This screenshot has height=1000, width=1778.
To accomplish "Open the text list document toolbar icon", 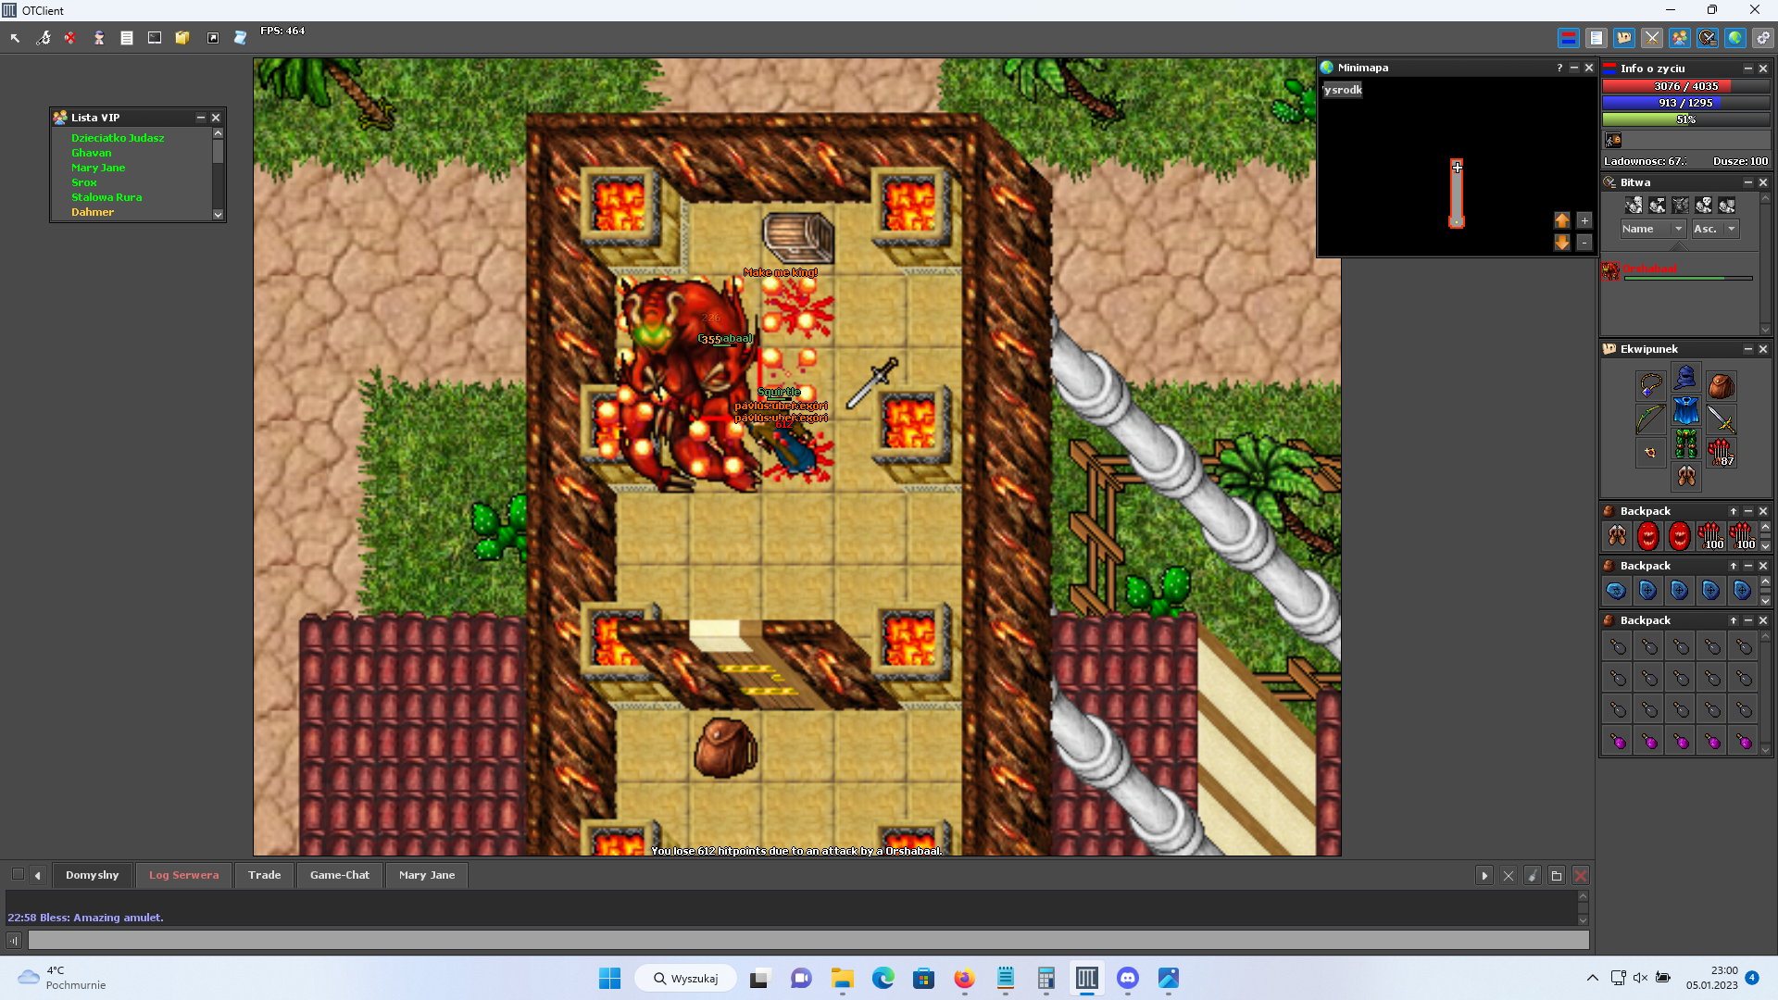I will 127,38.
